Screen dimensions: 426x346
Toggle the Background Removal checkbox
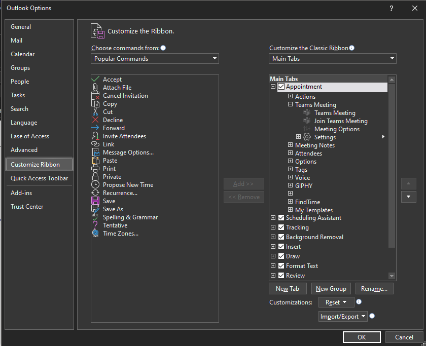pos(281,237)
